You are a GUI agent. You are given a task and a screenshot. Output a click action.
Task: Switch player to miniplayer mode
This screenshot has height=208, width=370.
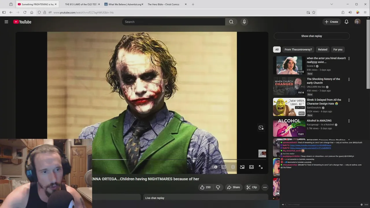pyautogui.click(x=242, y=167)
